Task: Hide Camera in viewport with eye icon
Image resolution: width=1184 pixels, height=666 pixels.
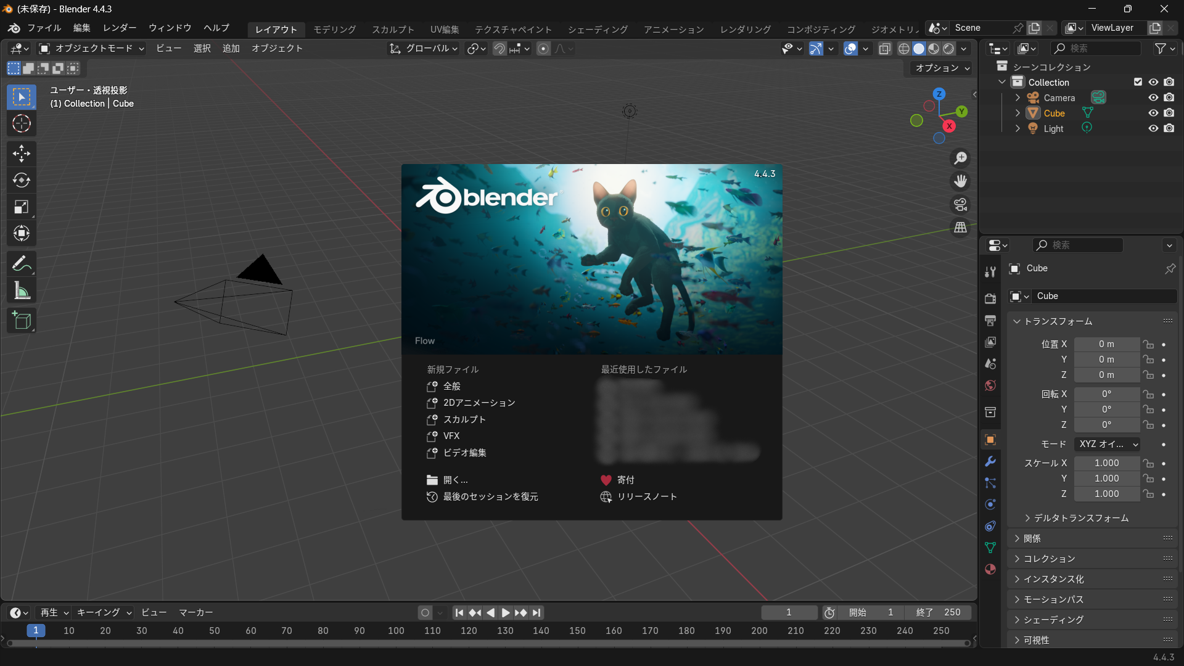Action: pyautogui.click(x=1153, y=97)
